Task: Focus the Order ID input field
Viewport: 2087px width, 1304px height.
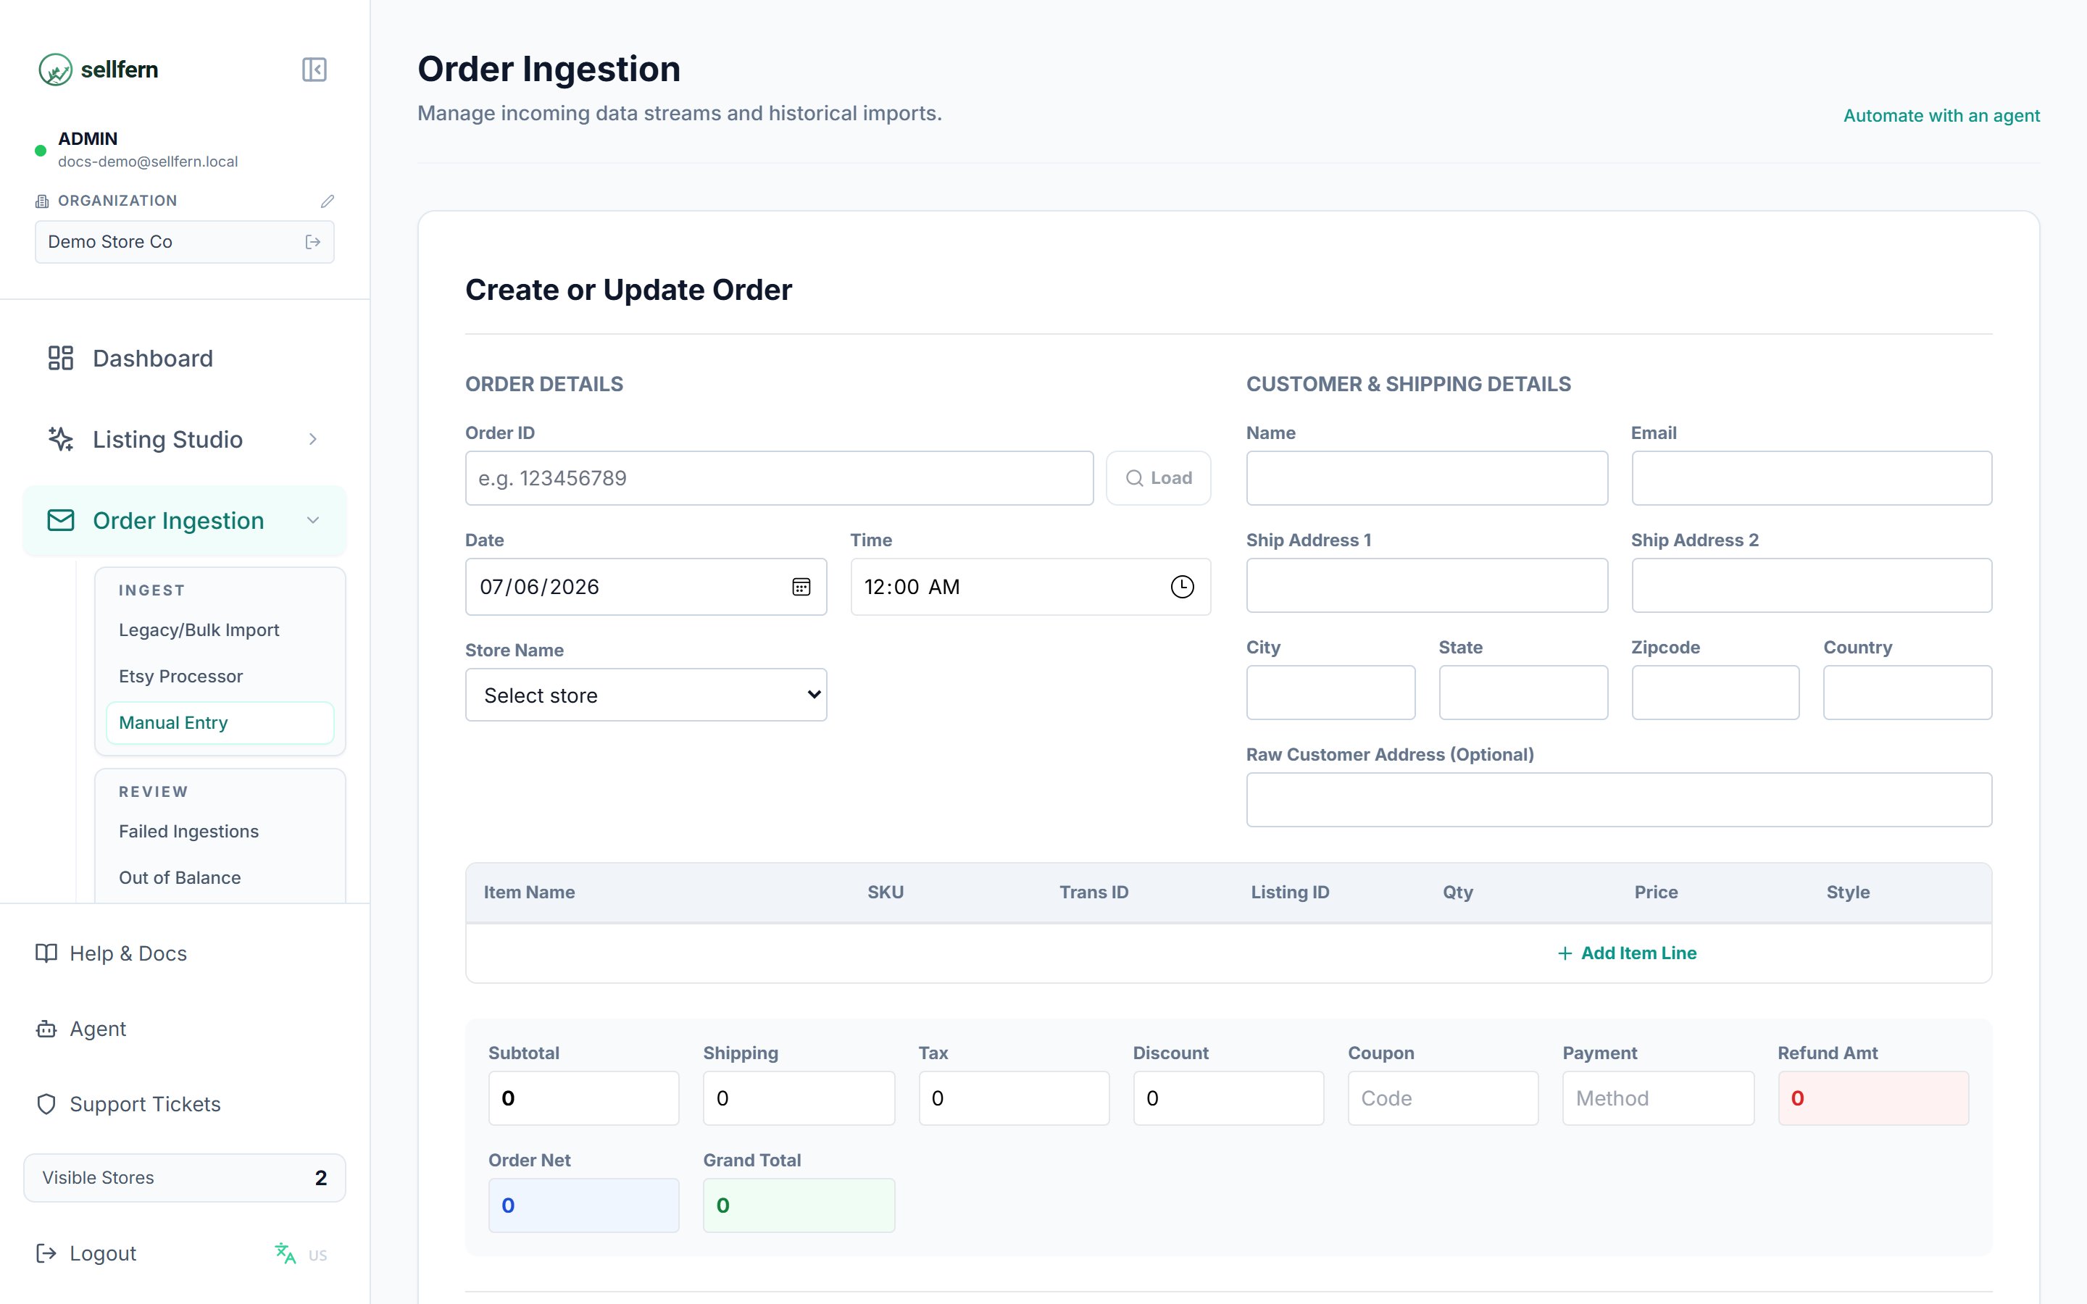Action: [x=780, y=478]
